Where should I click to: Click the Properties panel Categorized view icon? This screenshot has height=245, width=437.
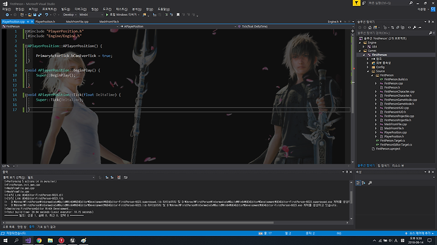358,183
